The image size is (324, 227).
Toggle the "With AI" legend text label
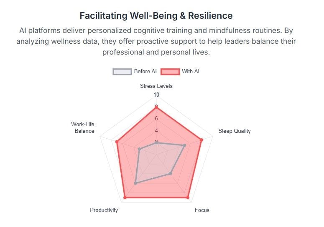(191, 72)
